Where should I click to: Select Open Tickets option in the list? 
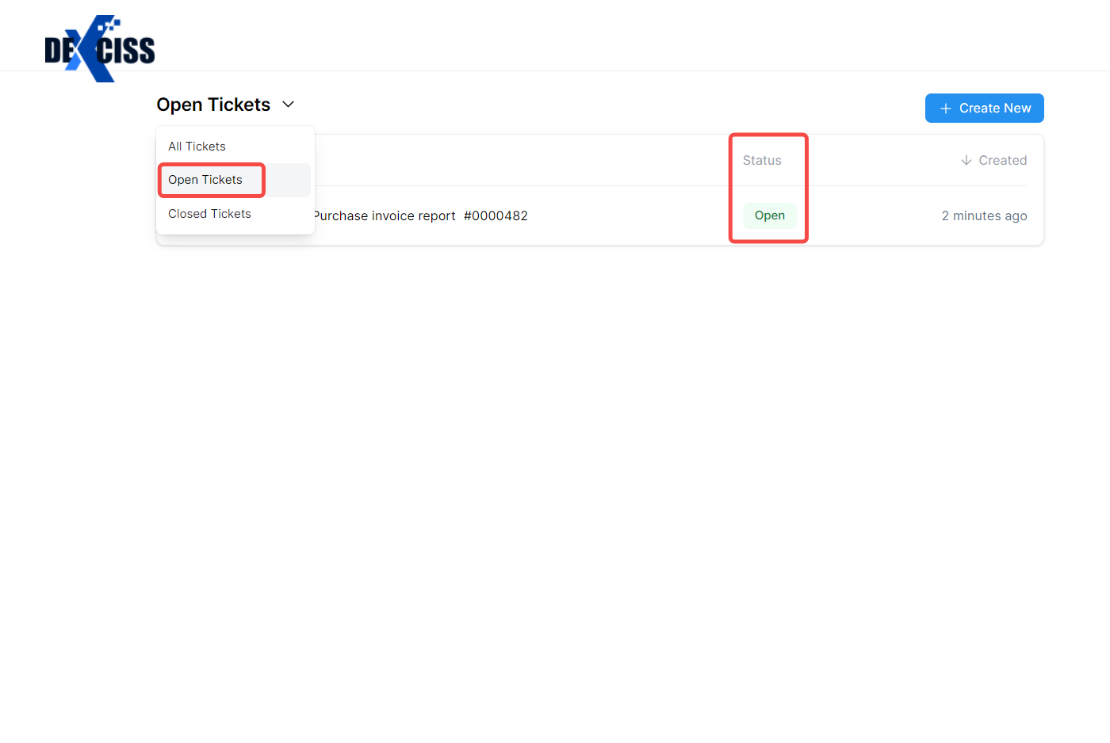(205, 180)
